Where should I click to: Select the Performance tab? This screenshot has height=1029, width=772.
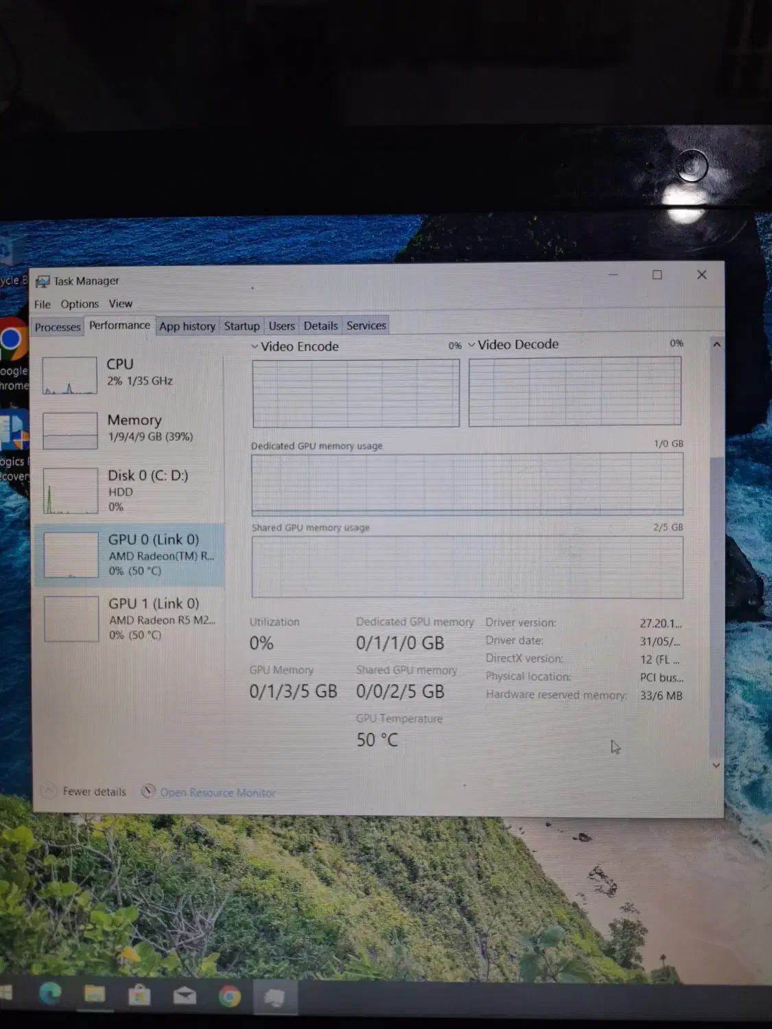[x=119, y=325]
